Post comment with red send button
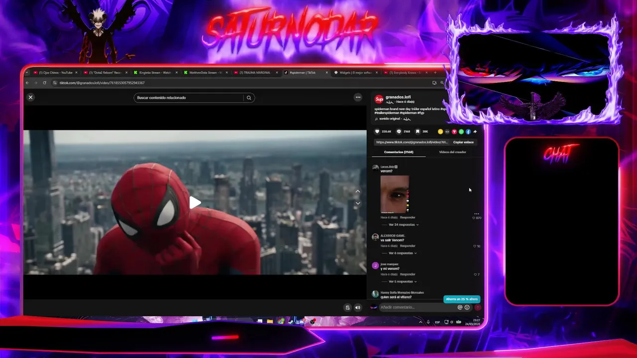 click(478, 307)
